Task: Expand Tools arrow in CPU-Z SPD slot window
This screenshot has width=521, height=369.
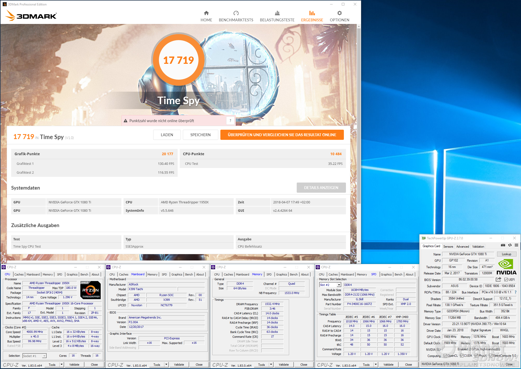Action: pos(376,365)
